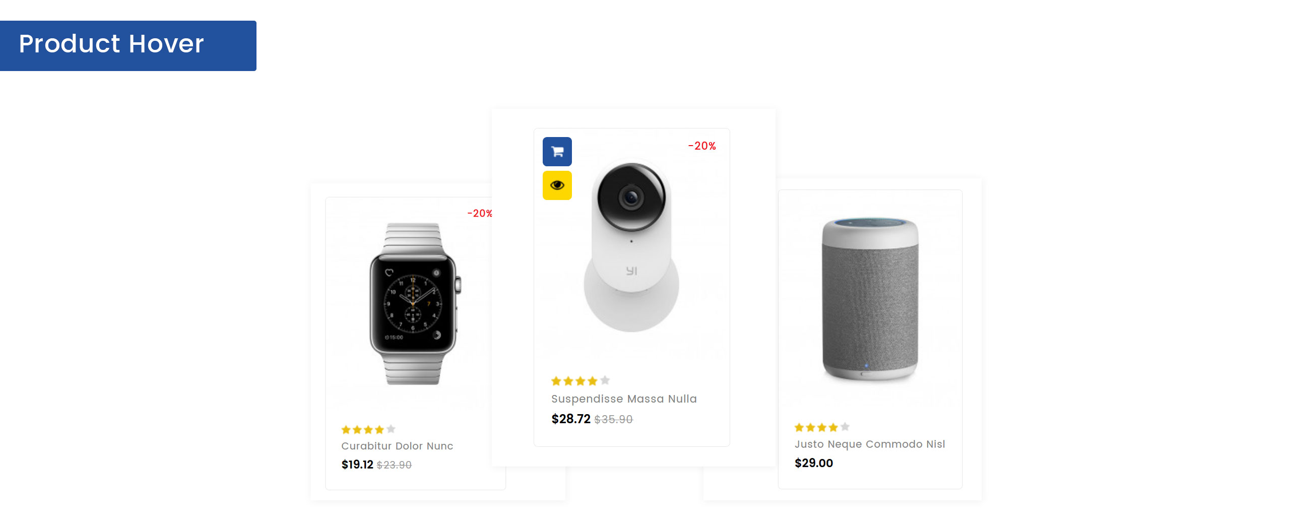Open the Justo Neque Commodo Nisl link
This screenshot has height=529, width=1290.
click(870, 444)
